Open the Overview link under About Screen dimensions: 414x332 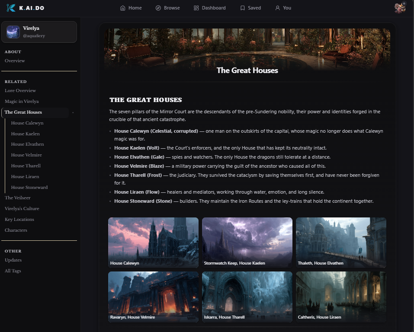click(x=15, y=61)
